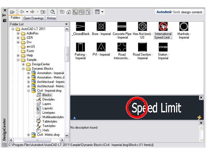Click the Forward arrow button
Image resolution: width=207 pixels, height=155 pixels.
[x=32, y=12]
